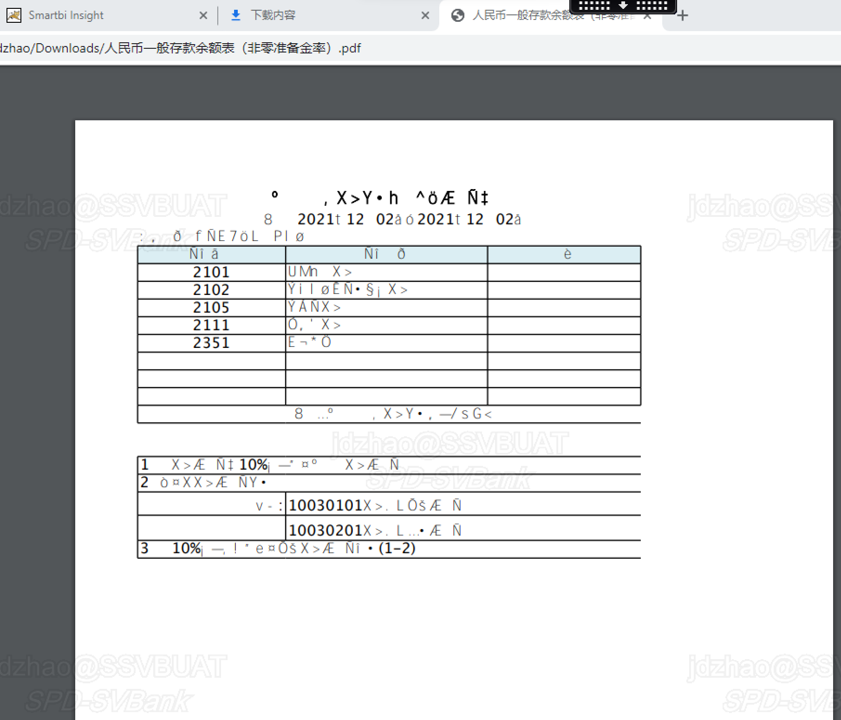Close the Smartbi Insight tab
The image size is (841, 720).
203,15
